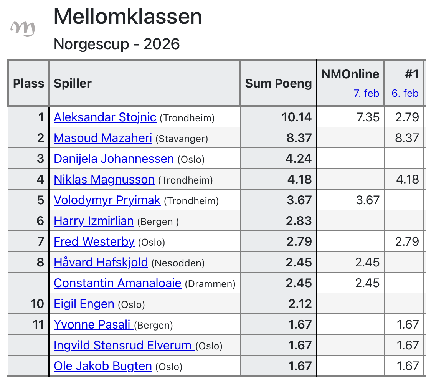Select the Ingvild Stensrud Elverum link
The height and width of the screenshot is (377, 426).
123,345
